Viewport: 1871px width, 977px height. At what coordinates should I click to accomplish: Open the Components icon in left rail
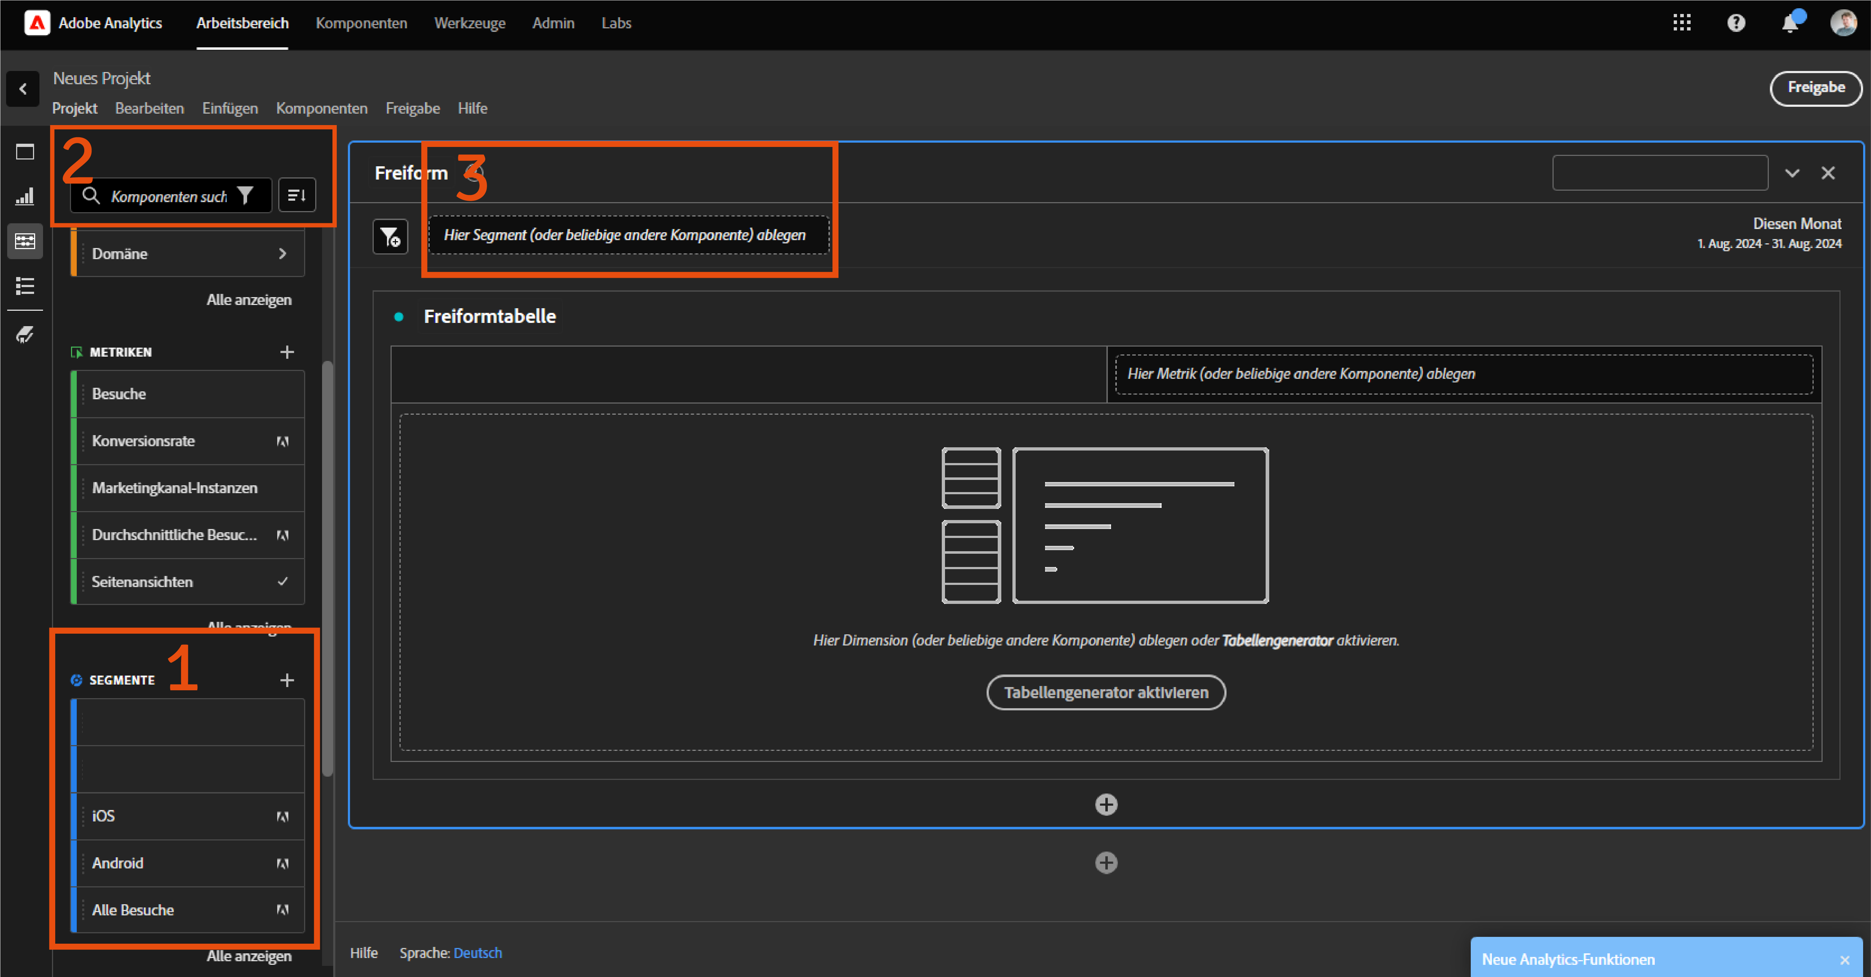coord(25,241)
